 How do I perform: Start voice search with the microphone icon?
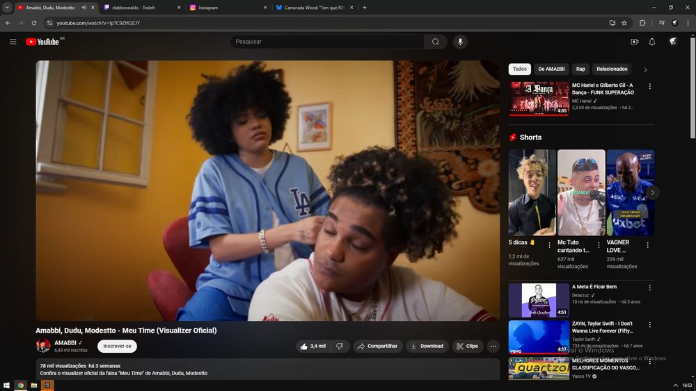tap(460, 42)
